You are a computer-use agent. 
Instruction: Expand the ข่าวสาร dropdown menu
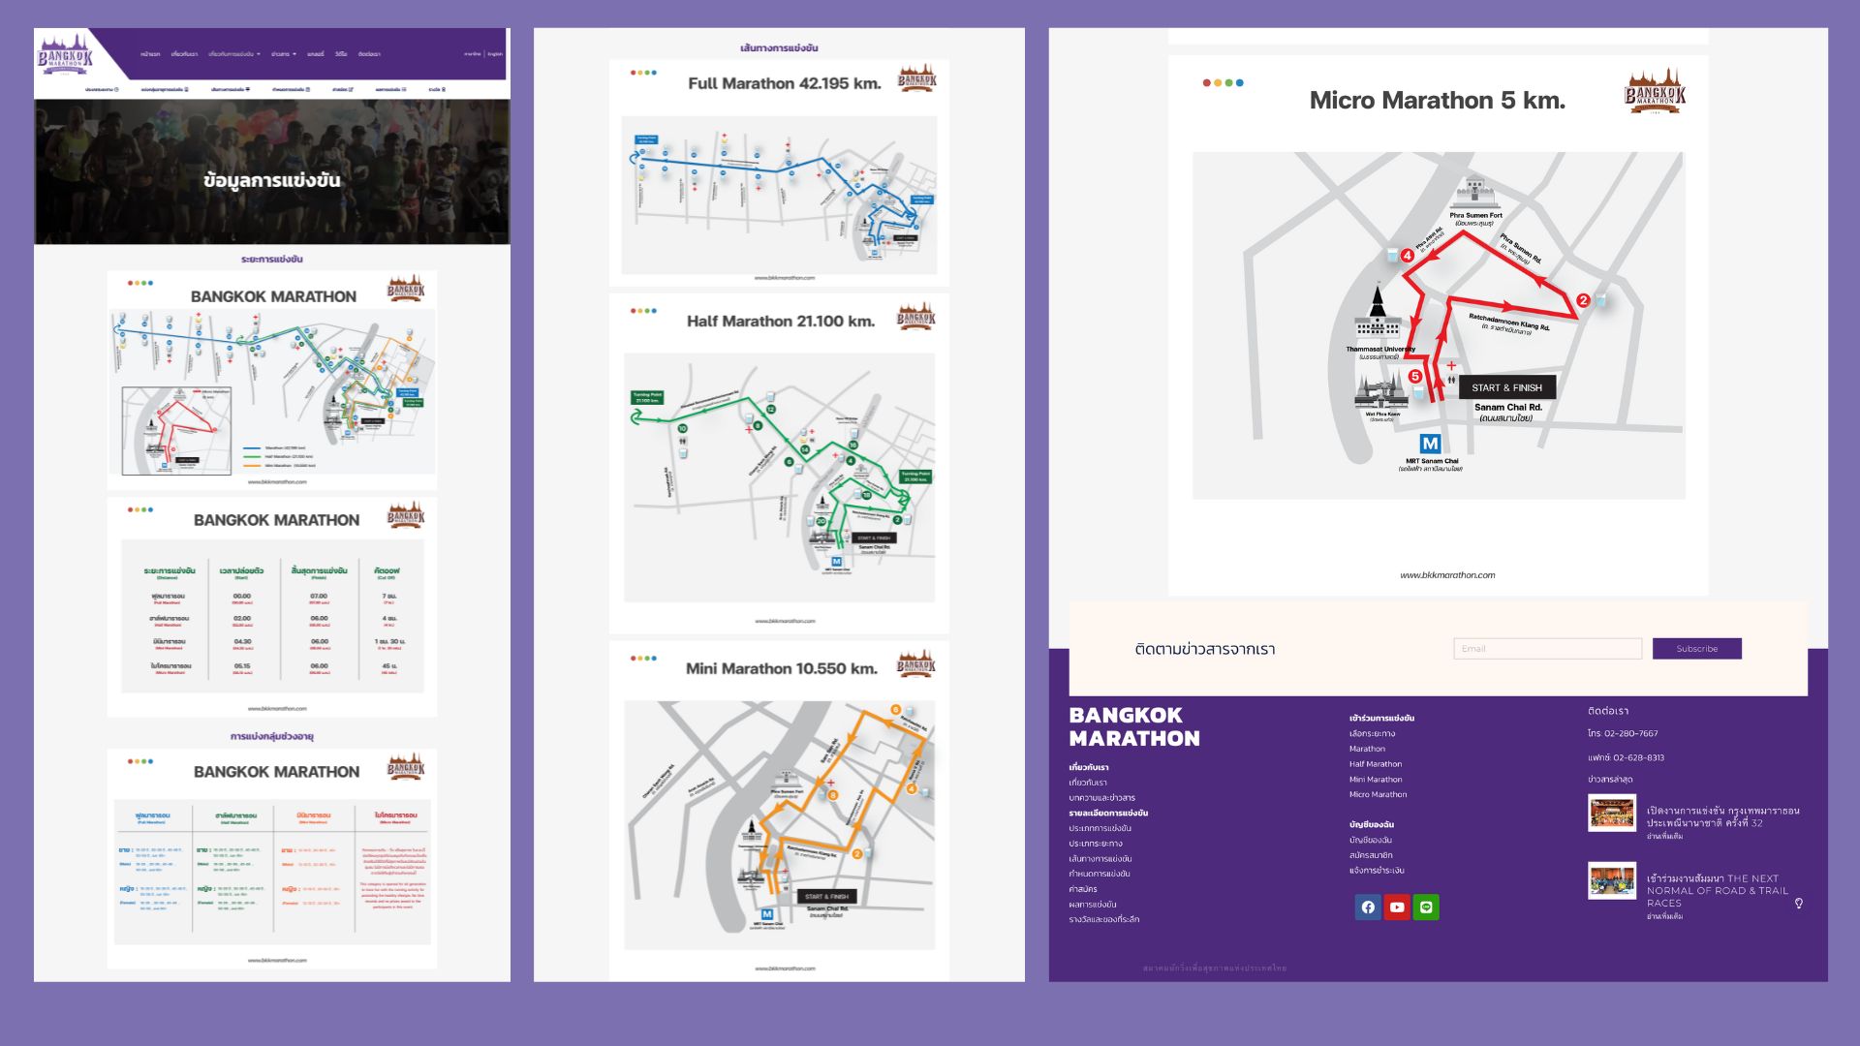pyautogui.click(x=284, y=54)
